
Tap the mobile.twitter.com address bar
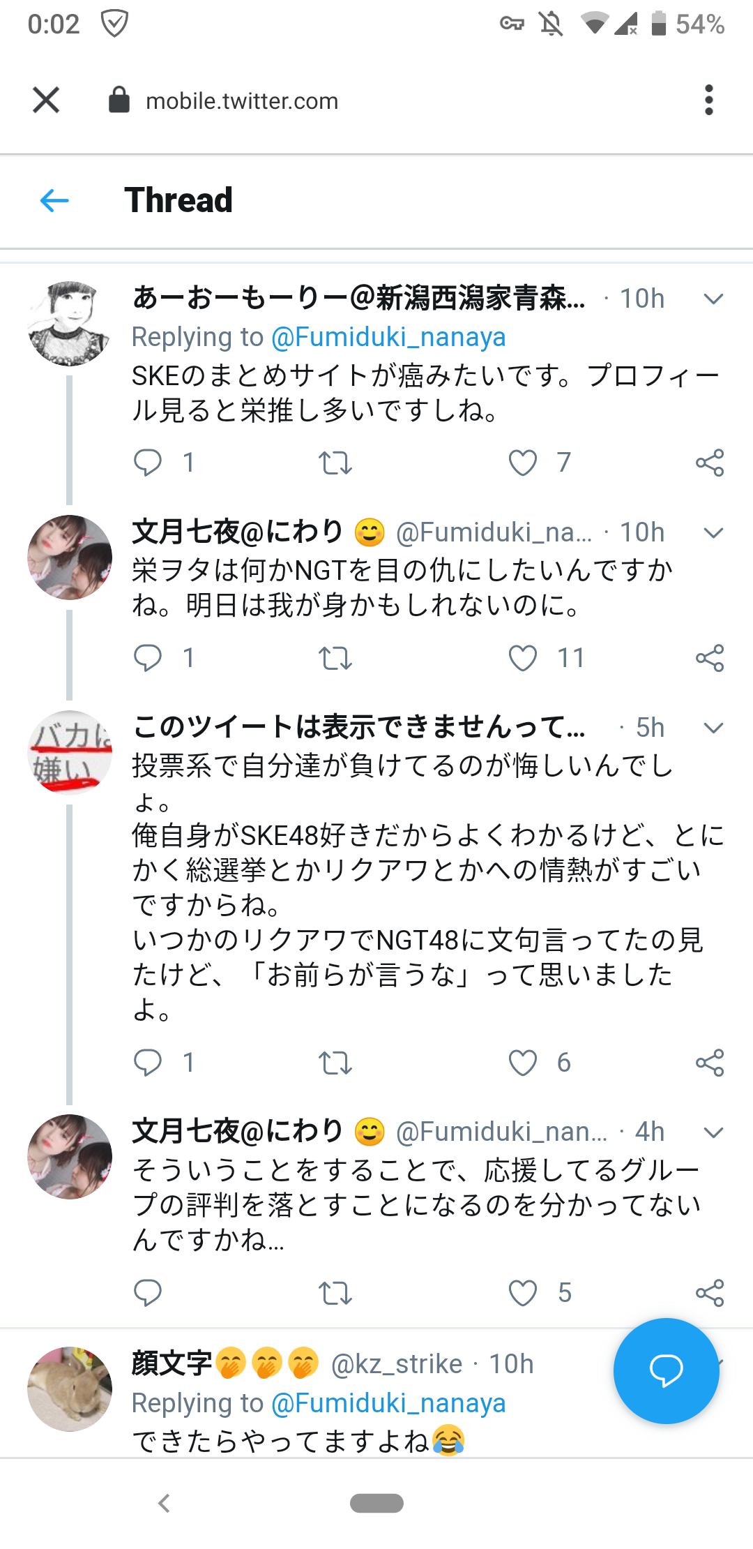point(242,101)
